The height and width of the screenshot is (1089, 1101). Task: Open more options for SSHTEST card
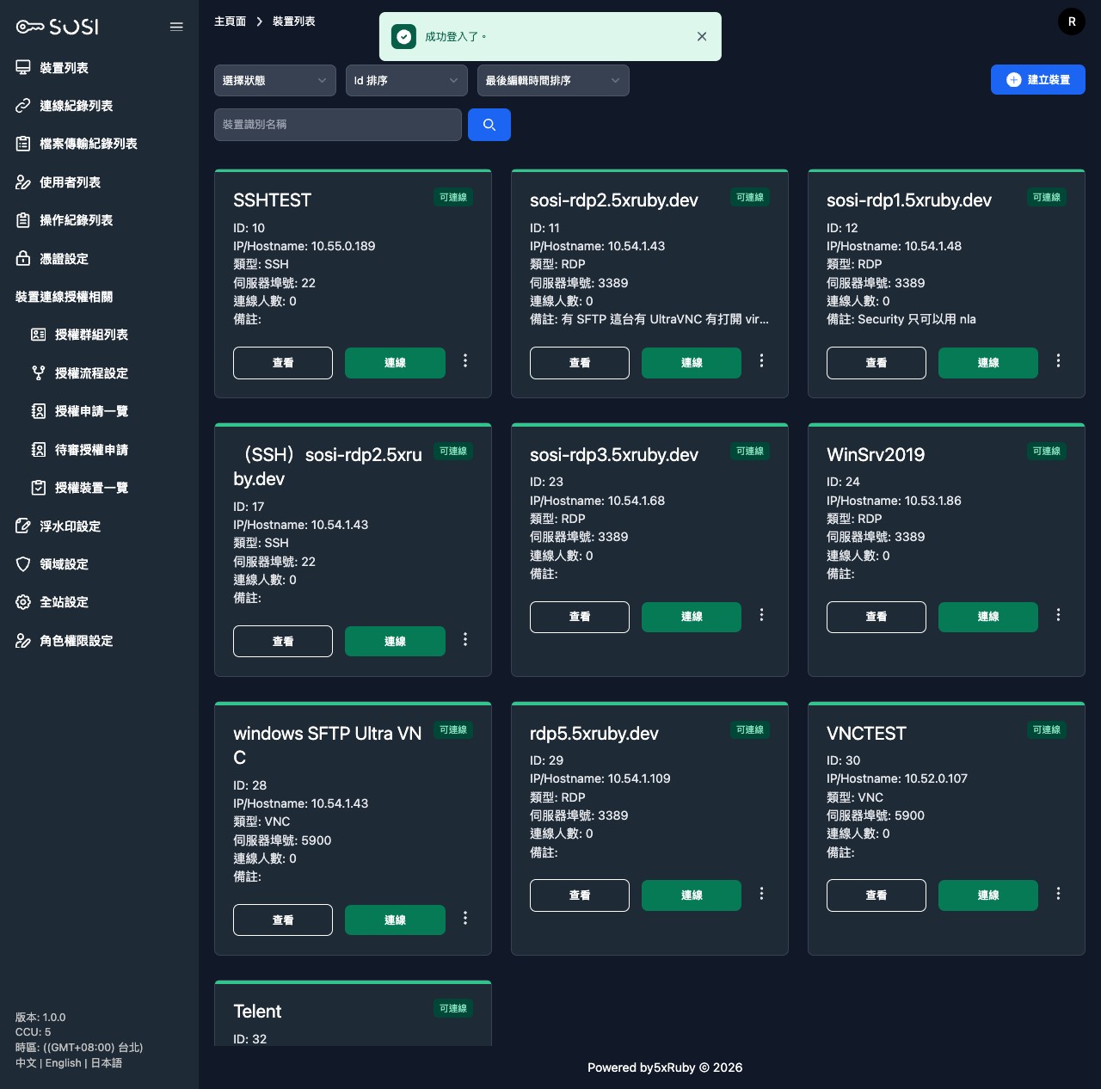(x=465, y=361)
